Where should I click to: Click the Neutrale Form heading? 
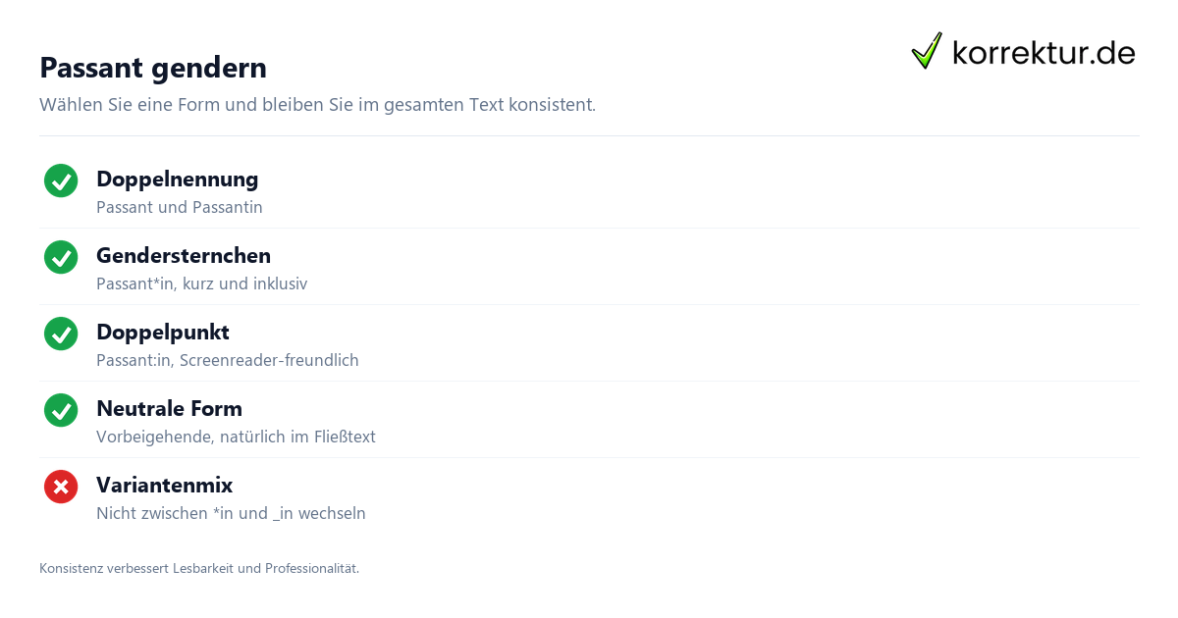tap(169, 408)
